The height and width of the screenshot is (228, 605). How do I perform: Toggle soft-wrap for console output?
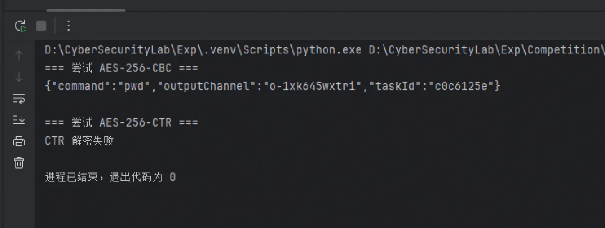coord(19,99)
